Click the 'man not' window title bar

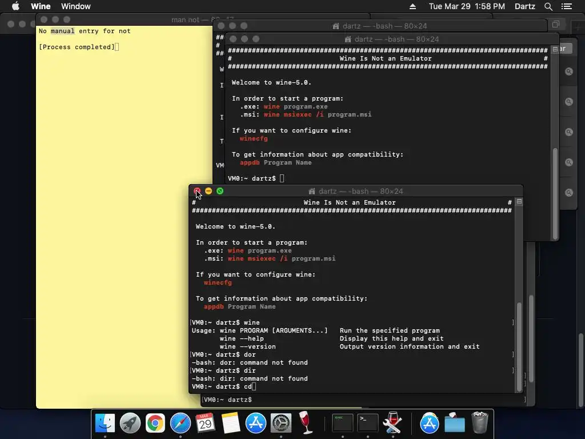coord(125,19)
